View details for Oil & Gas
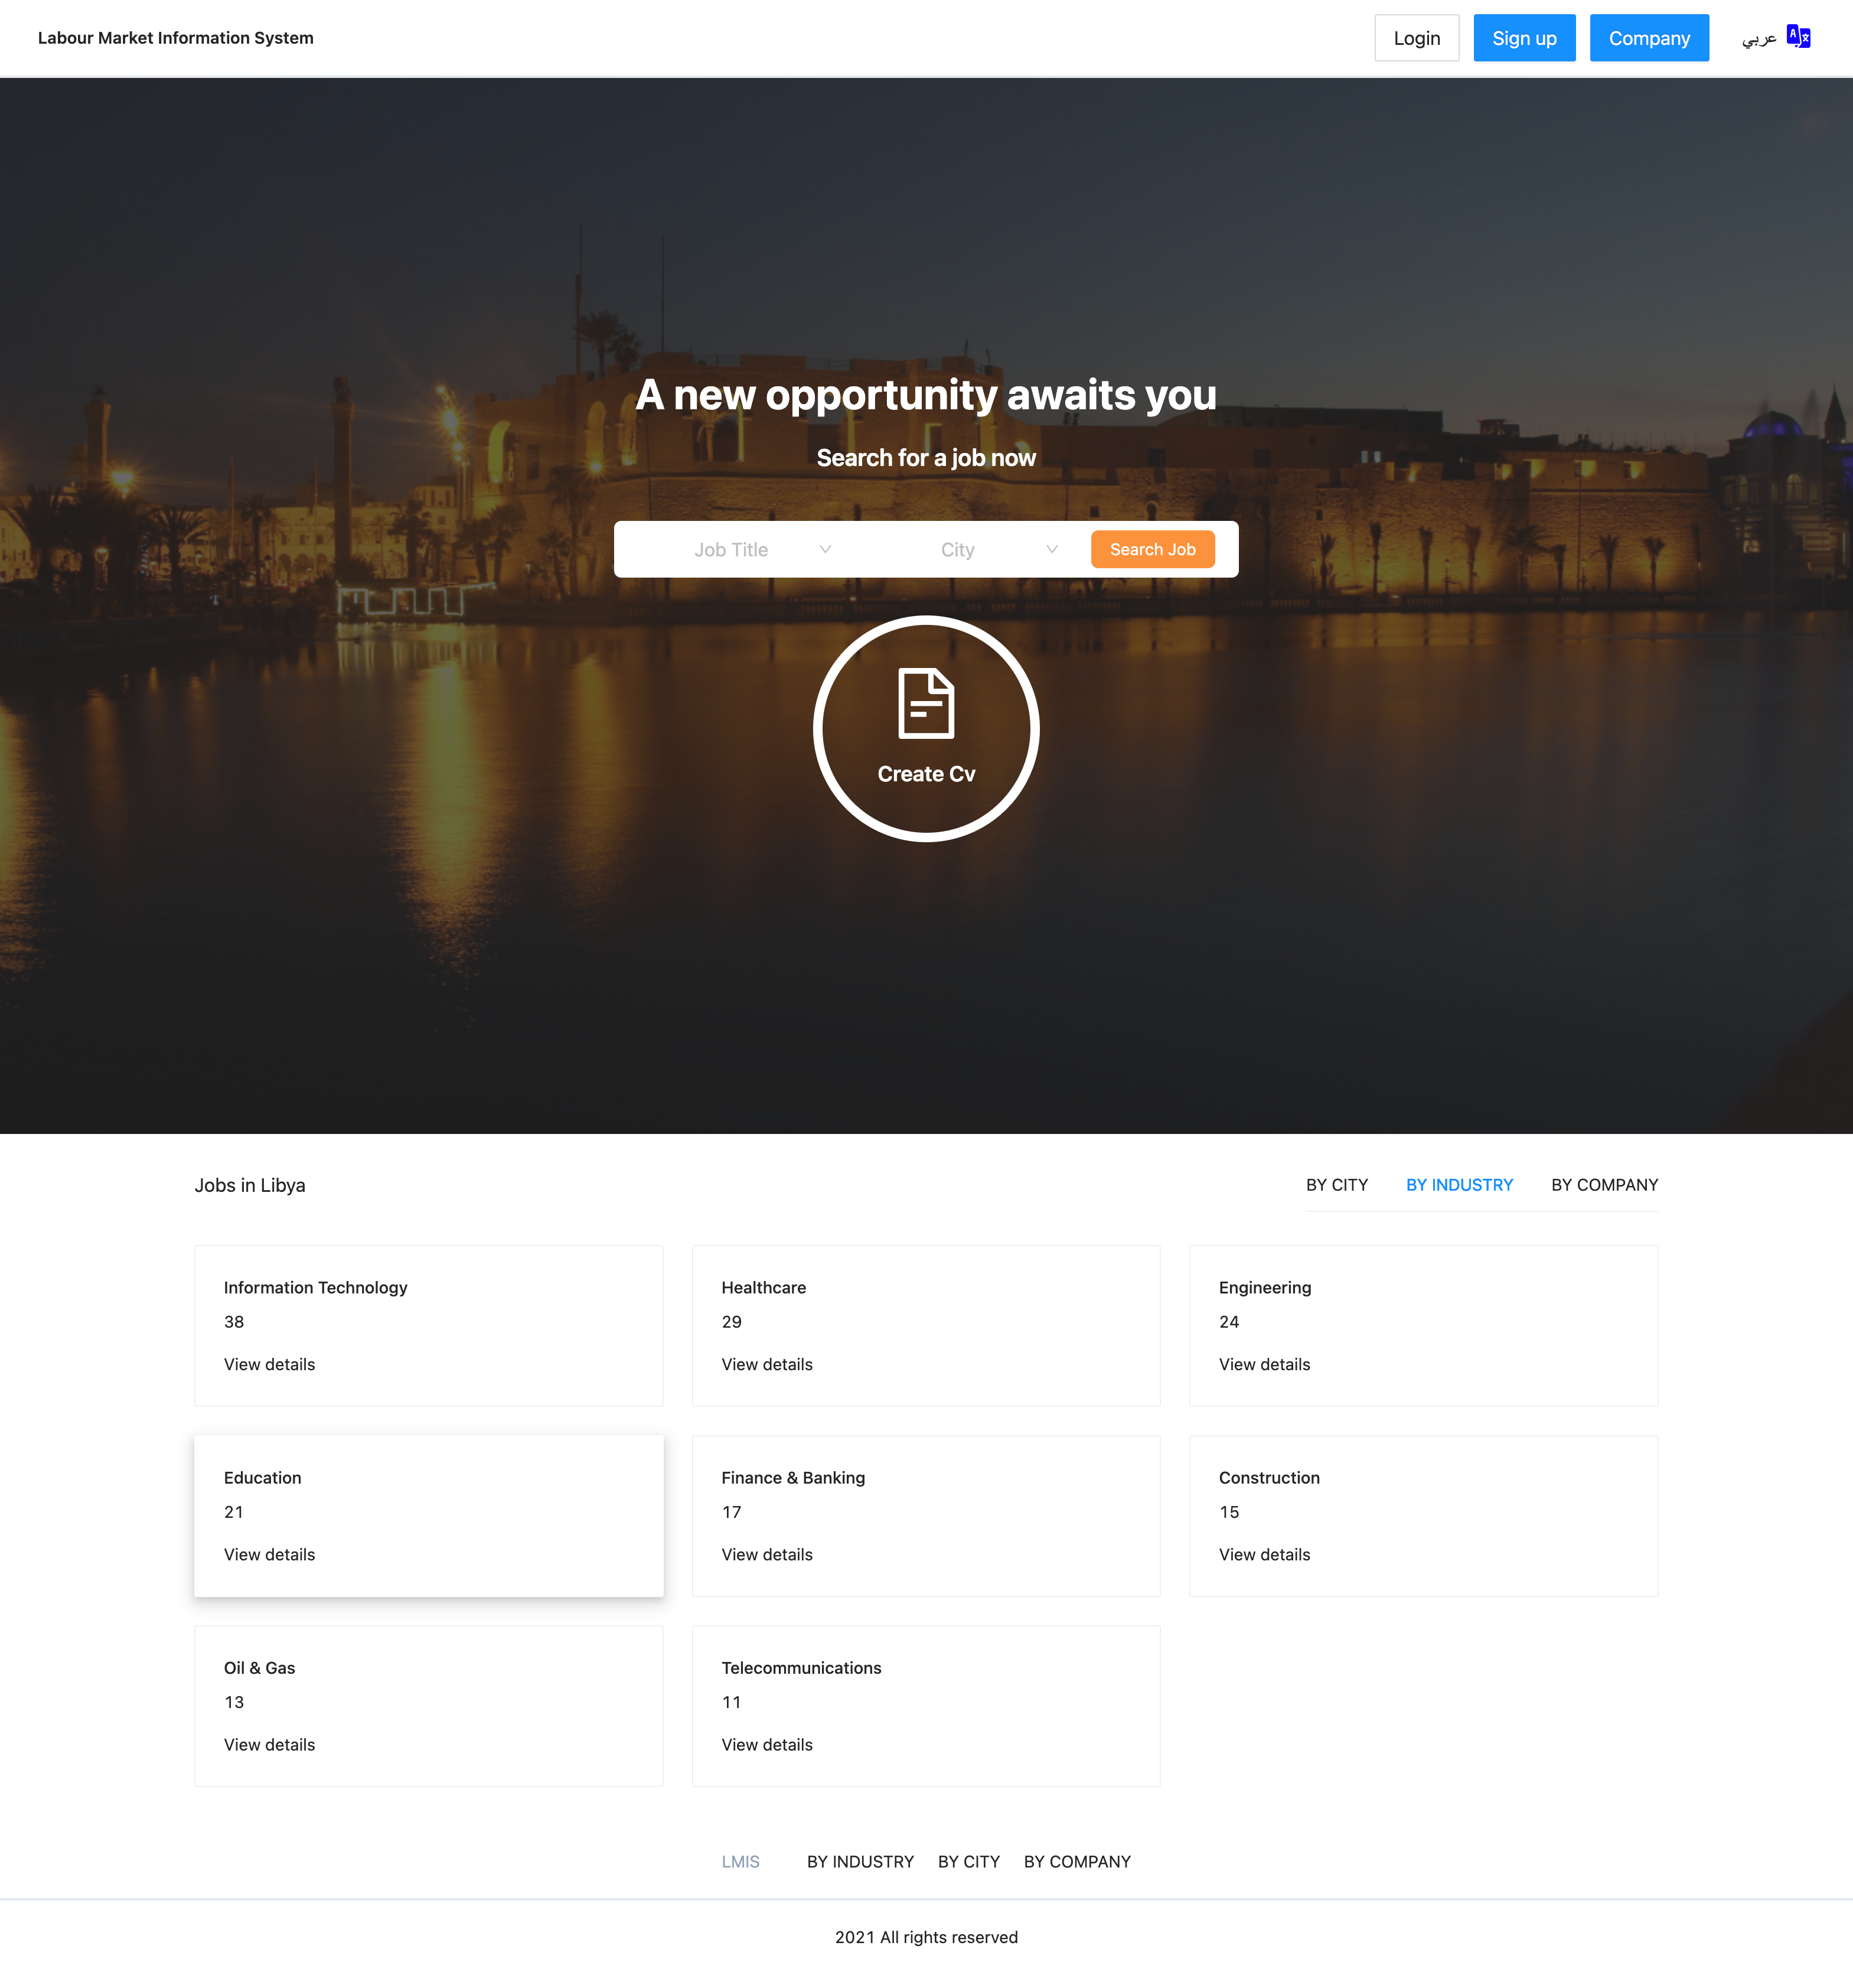The height and width of the screenshot is (1988, 1853). (269, 1744)
